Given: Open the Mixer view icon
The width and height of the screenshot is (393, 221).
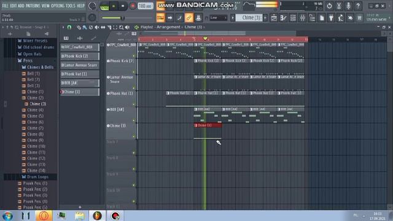Looking at the screenshot, I should click(303, 18).
